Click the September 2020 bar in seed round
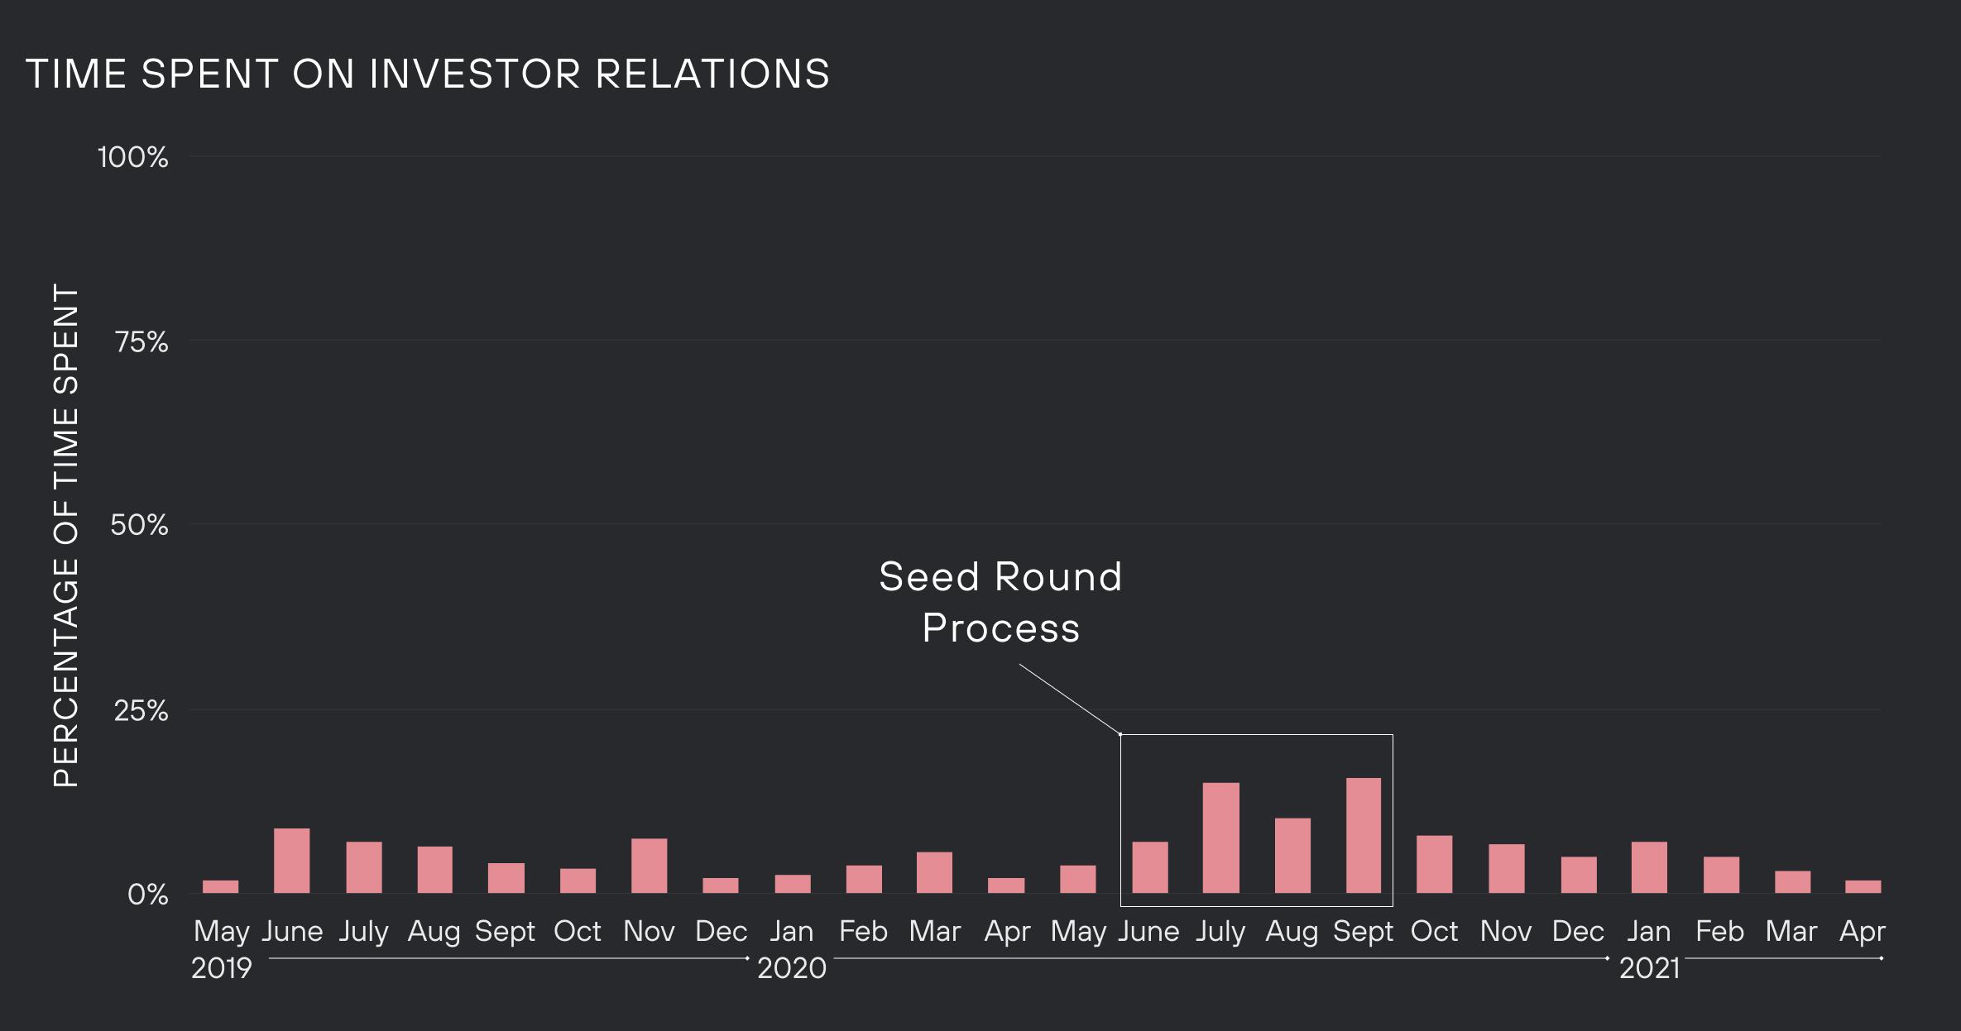 (1364, 835)
